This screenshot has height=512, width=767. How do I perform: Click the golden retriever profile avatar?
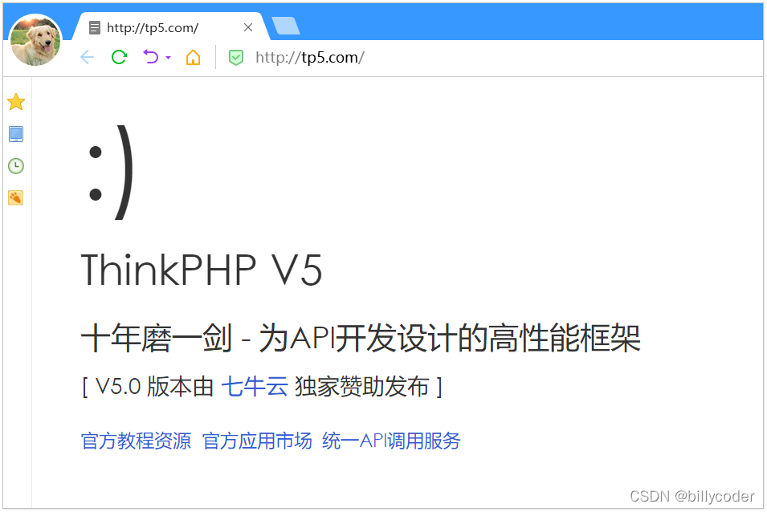click(35, 40)
